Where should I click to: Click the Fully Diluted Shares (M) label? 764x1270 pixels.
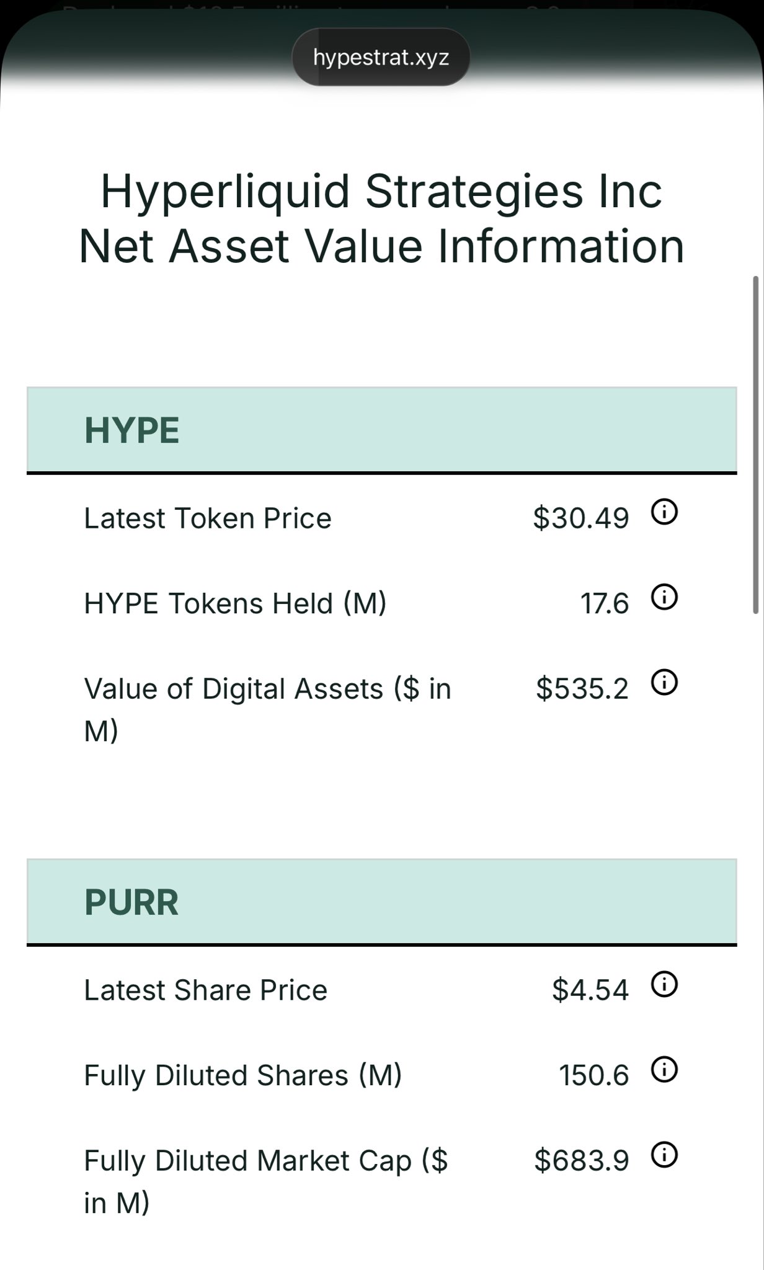click(x=243, y=1075)
